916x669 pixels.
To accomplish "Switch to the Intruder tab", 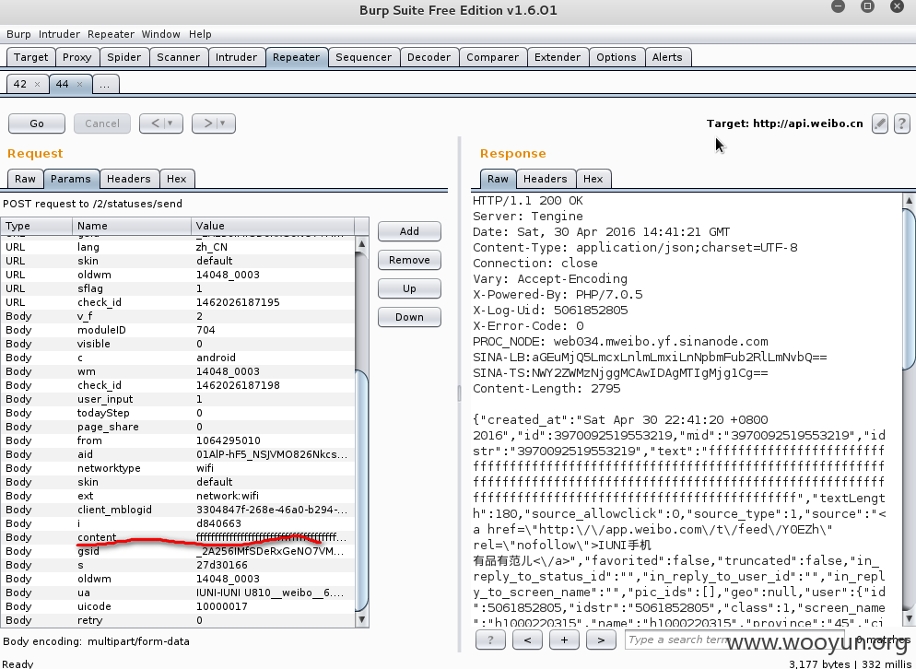I will (x=236, y=57).
